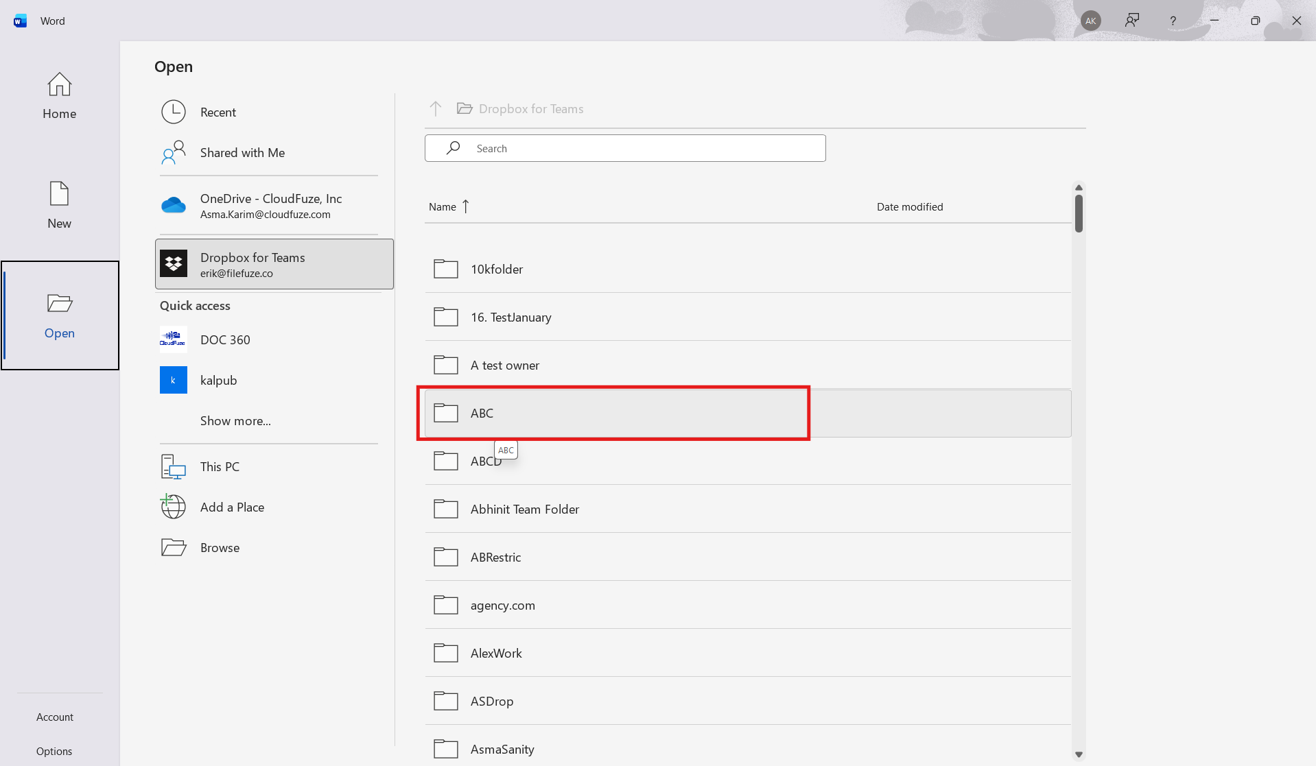The image size is (1316, 766).
Task: Switch to the New tab
Action: point(59,204)
